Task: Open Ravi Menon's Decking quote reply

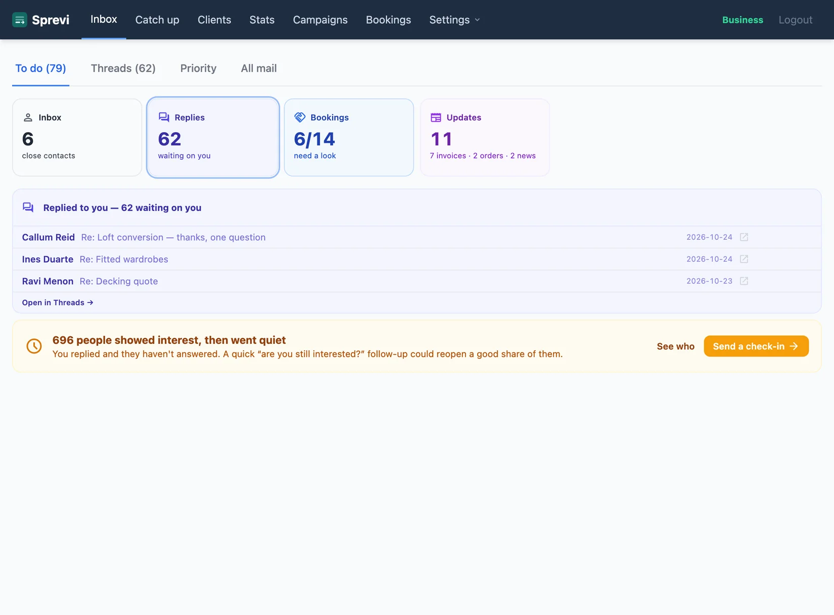Action: click(417, 281)
